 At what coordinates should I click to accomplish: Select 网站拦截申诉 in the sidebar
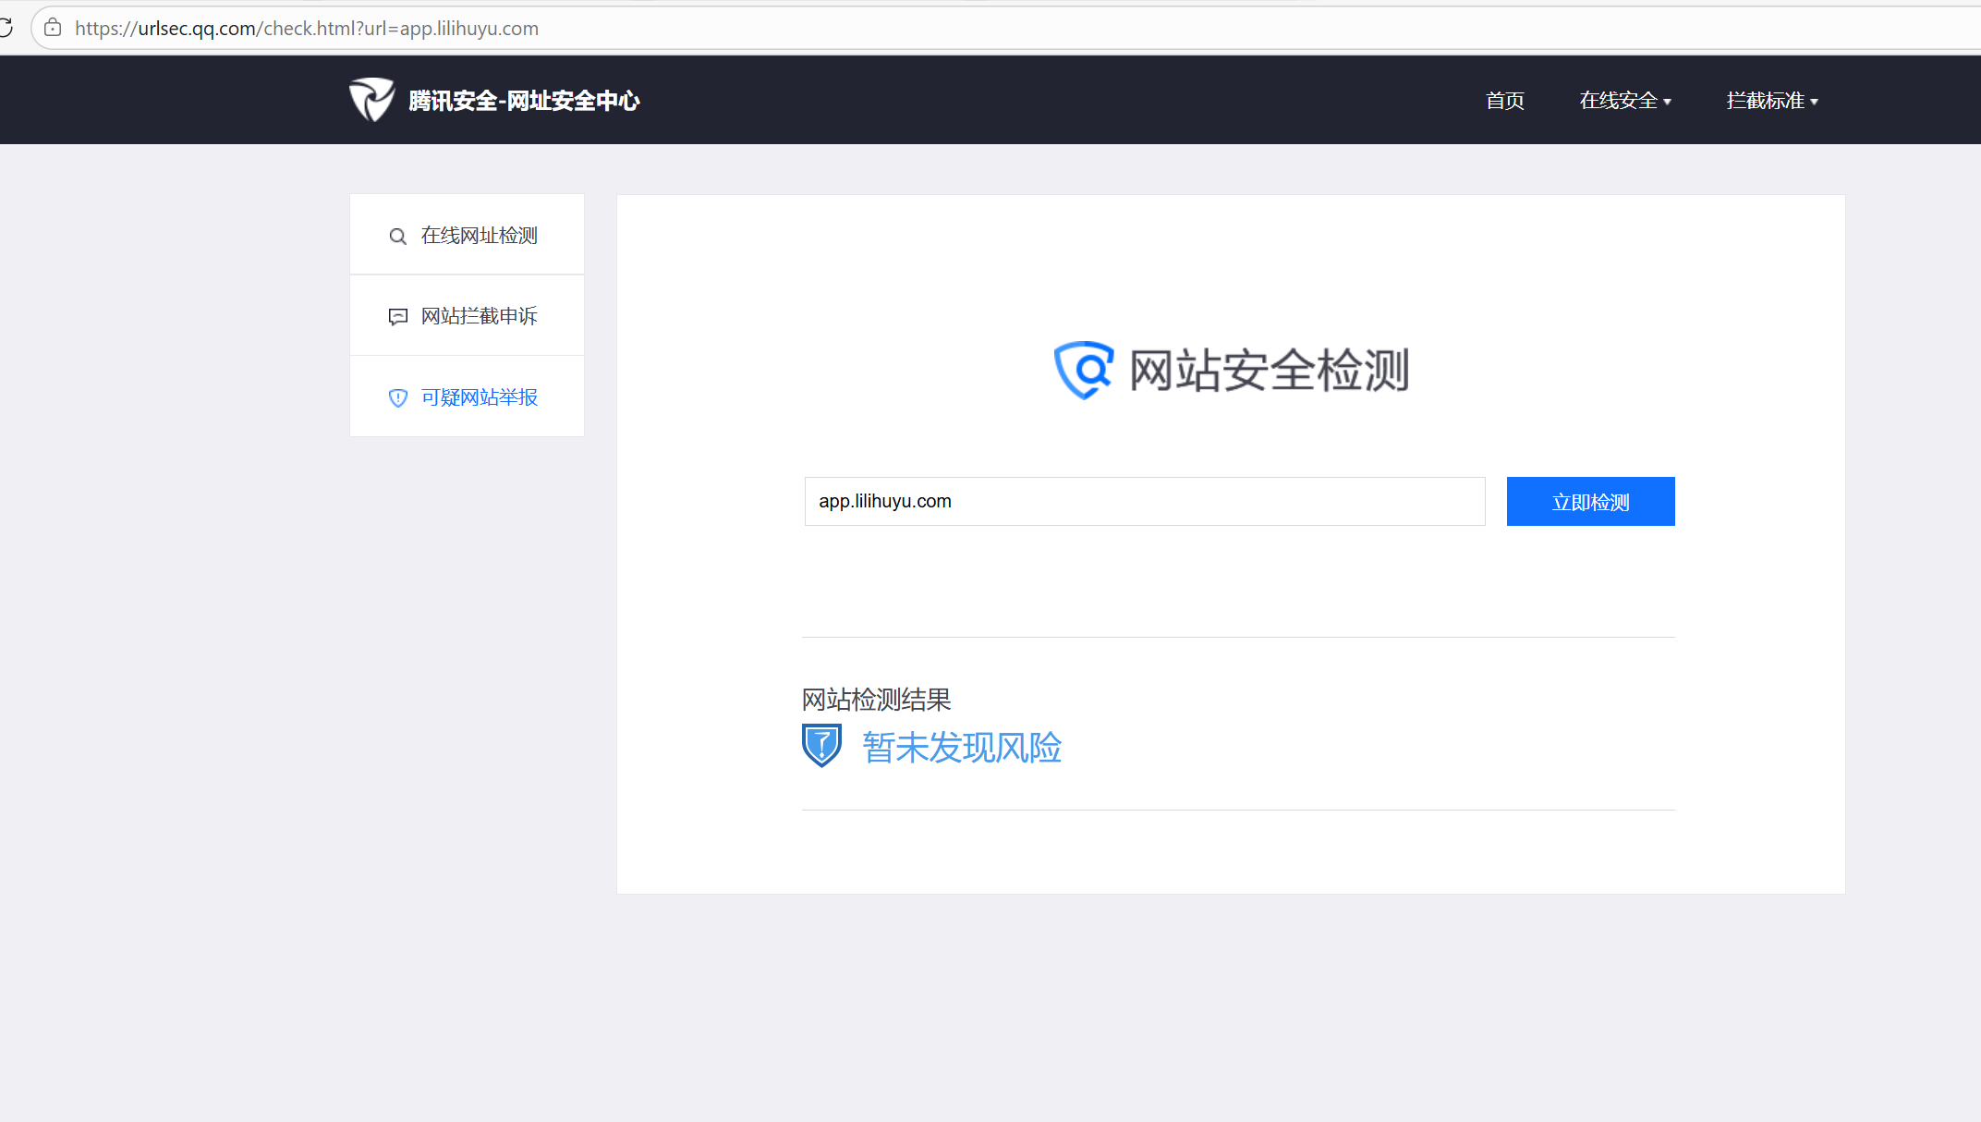click(x=479, y=316)
